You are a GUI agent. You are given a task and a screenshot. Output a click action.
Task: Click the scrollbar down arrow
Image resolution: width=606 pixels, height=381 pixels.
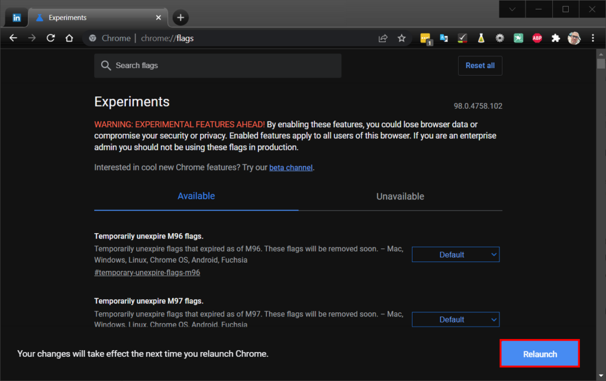(601, 375)
